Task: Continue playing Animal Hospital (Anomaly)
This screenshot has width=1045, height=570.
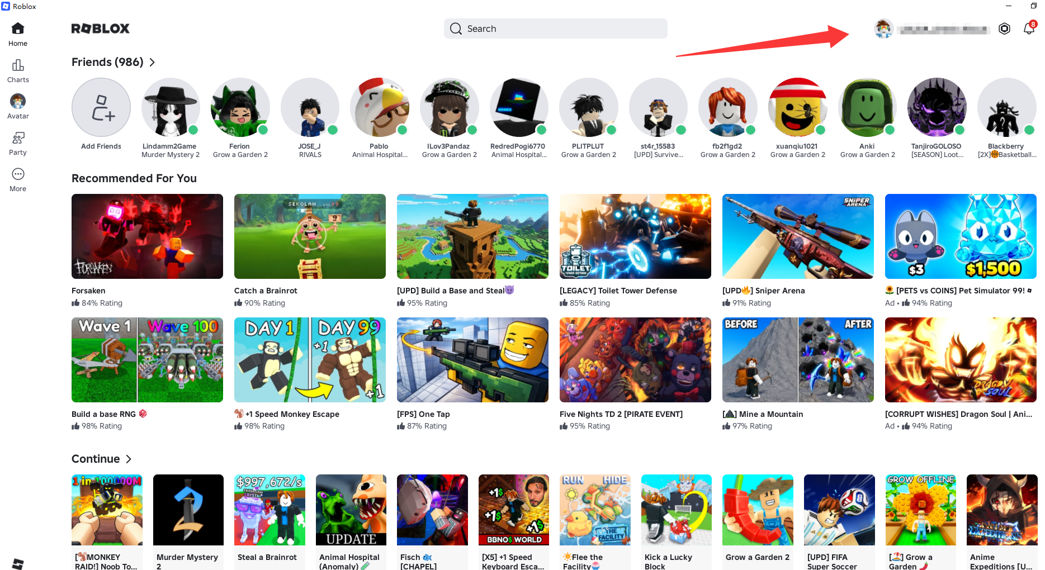Action: coord(351,510)
